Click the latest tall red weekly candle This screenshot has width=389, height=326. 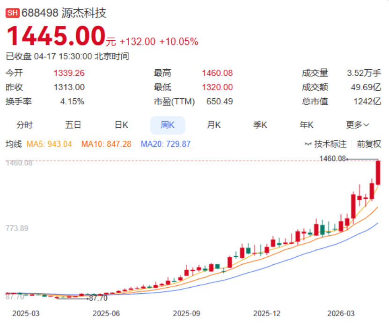[378, 173]
